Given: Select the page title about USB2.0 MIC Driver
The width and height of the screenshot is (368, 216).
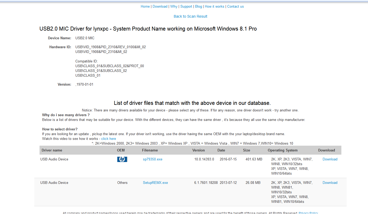Looking at the screenshot, I should [x=148, y=29].
